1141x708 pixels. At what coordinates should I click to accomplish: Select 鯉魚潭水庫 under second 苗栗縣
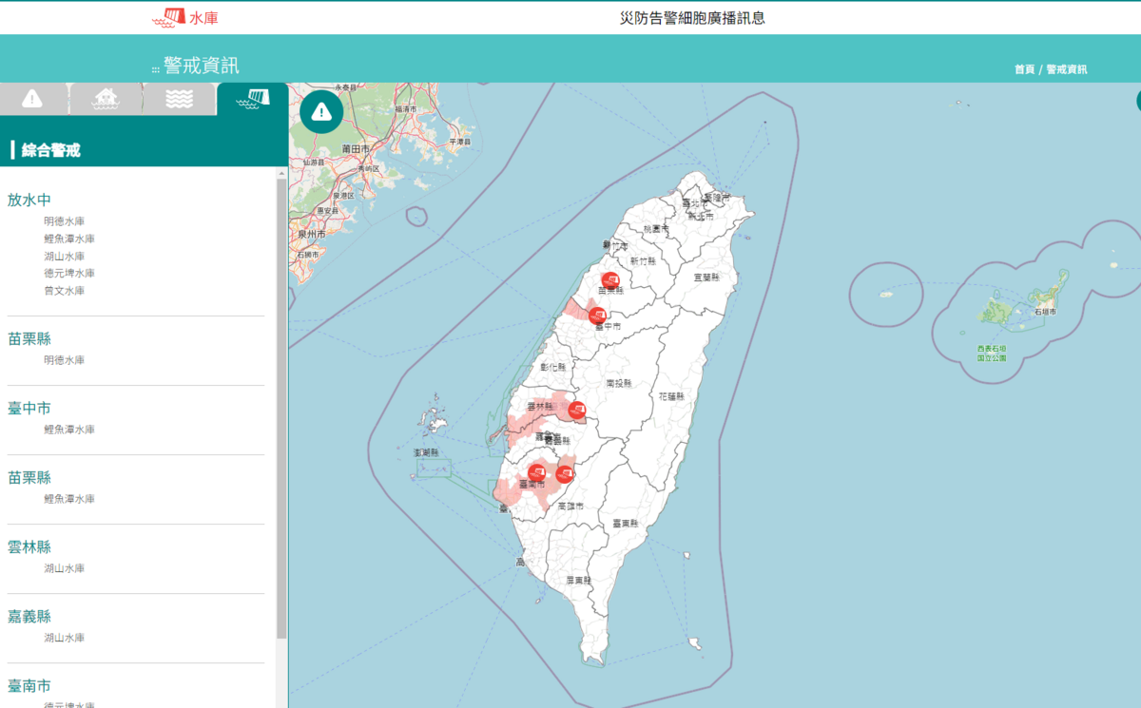tap(68, 499)
